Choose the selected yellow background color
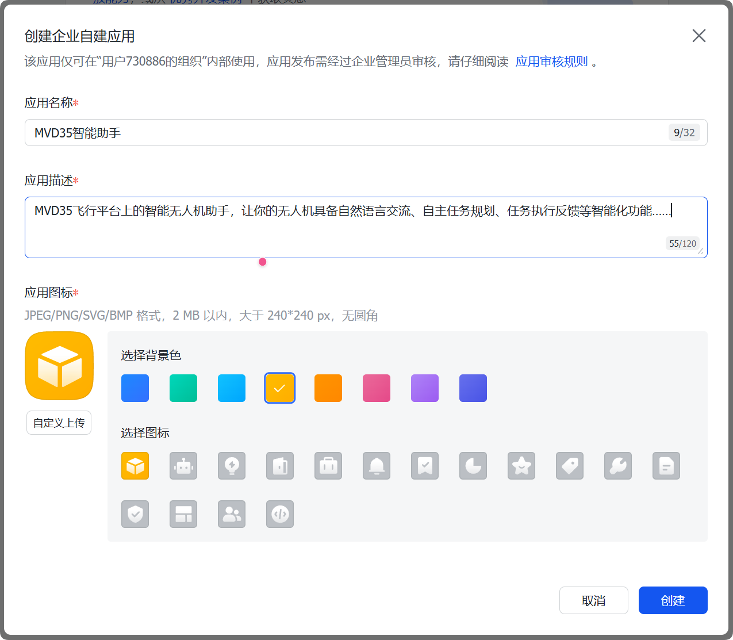 280,388
